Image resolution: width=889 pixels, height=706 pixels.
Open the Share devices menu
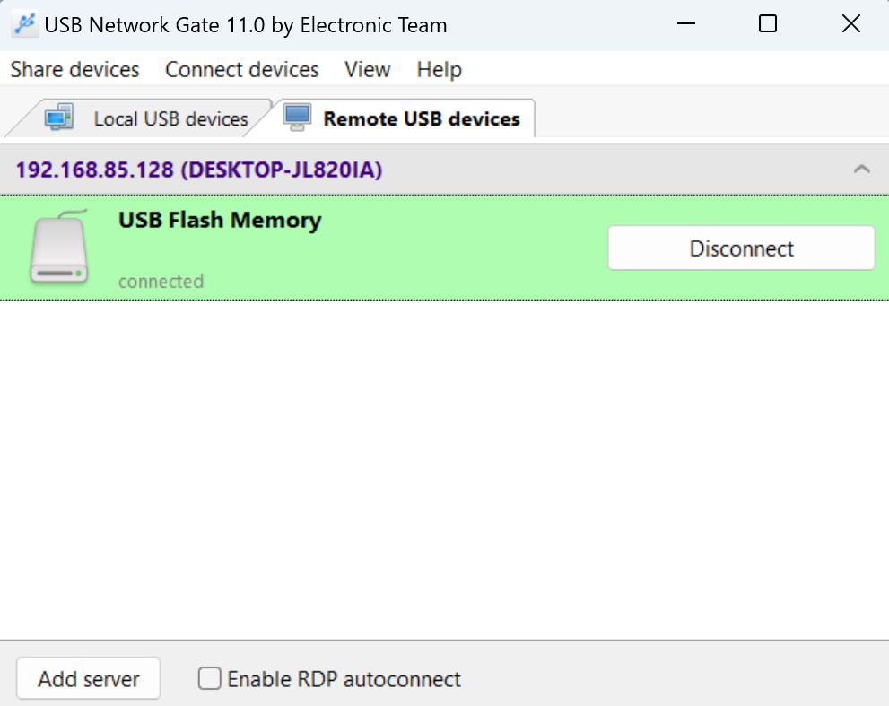74,69
